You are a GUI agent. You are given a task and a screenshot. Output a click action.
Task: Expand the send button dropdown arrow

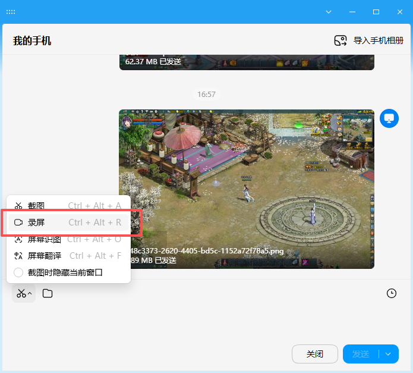pyautogui.click(x=388, y=354)
